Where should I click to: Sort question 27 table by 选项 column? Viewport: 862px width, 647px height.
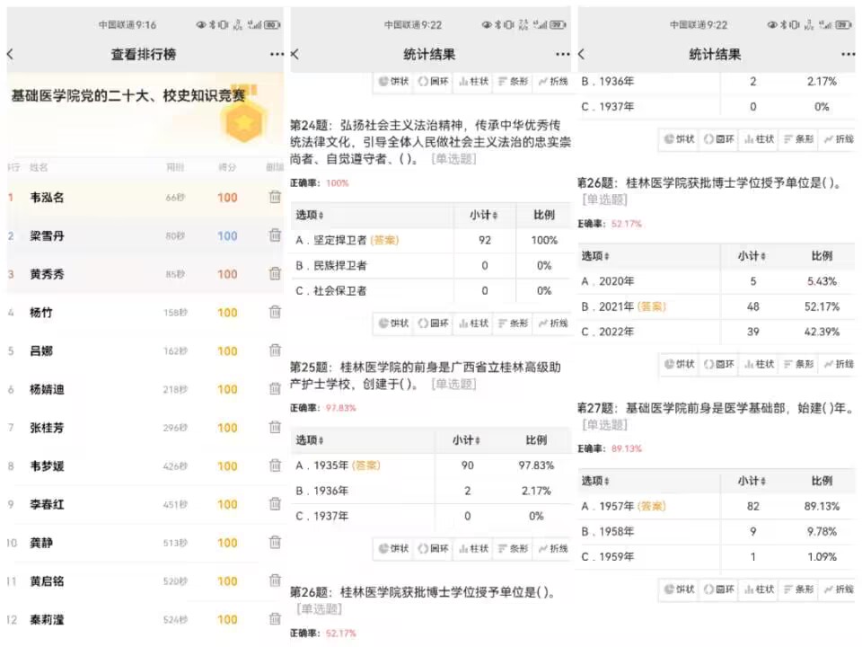click(595, 481)
